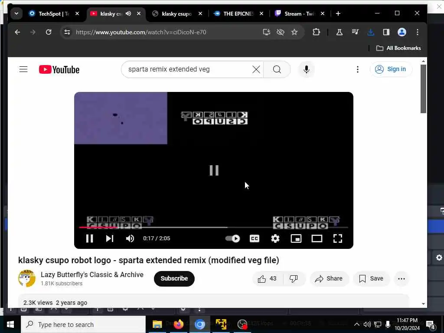Mute the YouTube player volume
This screenshot has width=444, height=333.
[x=130, y=238]
